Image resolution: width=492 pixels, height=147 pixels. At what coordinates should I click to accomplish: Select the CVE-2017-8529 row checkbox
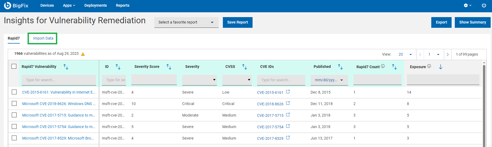(x=14, y=138)
